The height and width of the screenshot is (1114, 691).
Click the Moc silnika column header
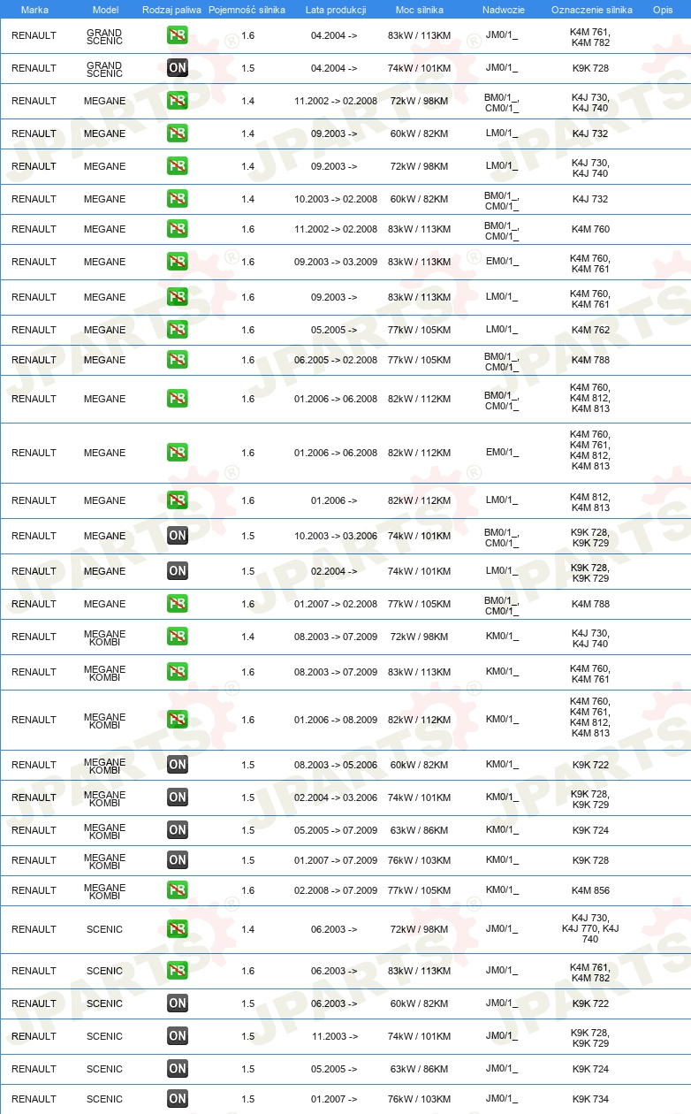coord(420,10)
